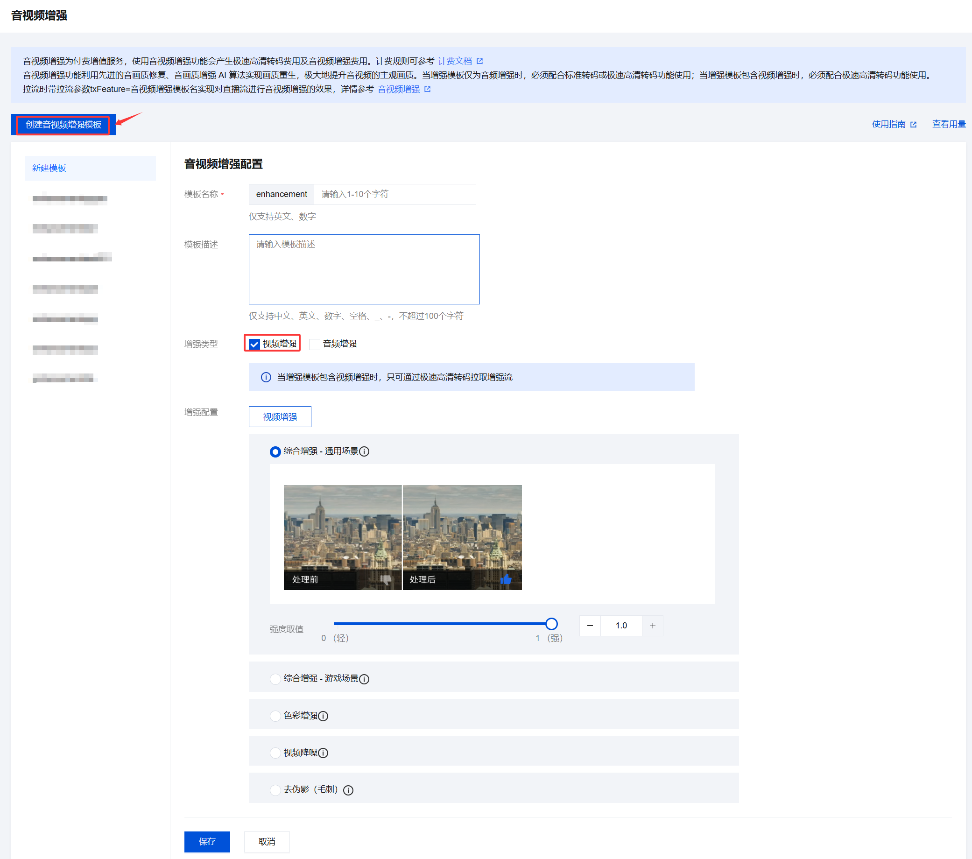Click the 模板描述 text area
Viewport: 972px width, 859px height.
(364, 269)
